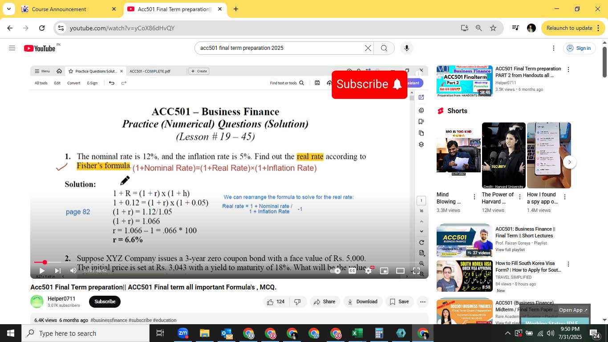
Task: Open Chrome profile avatar
Action: [531, 28]
